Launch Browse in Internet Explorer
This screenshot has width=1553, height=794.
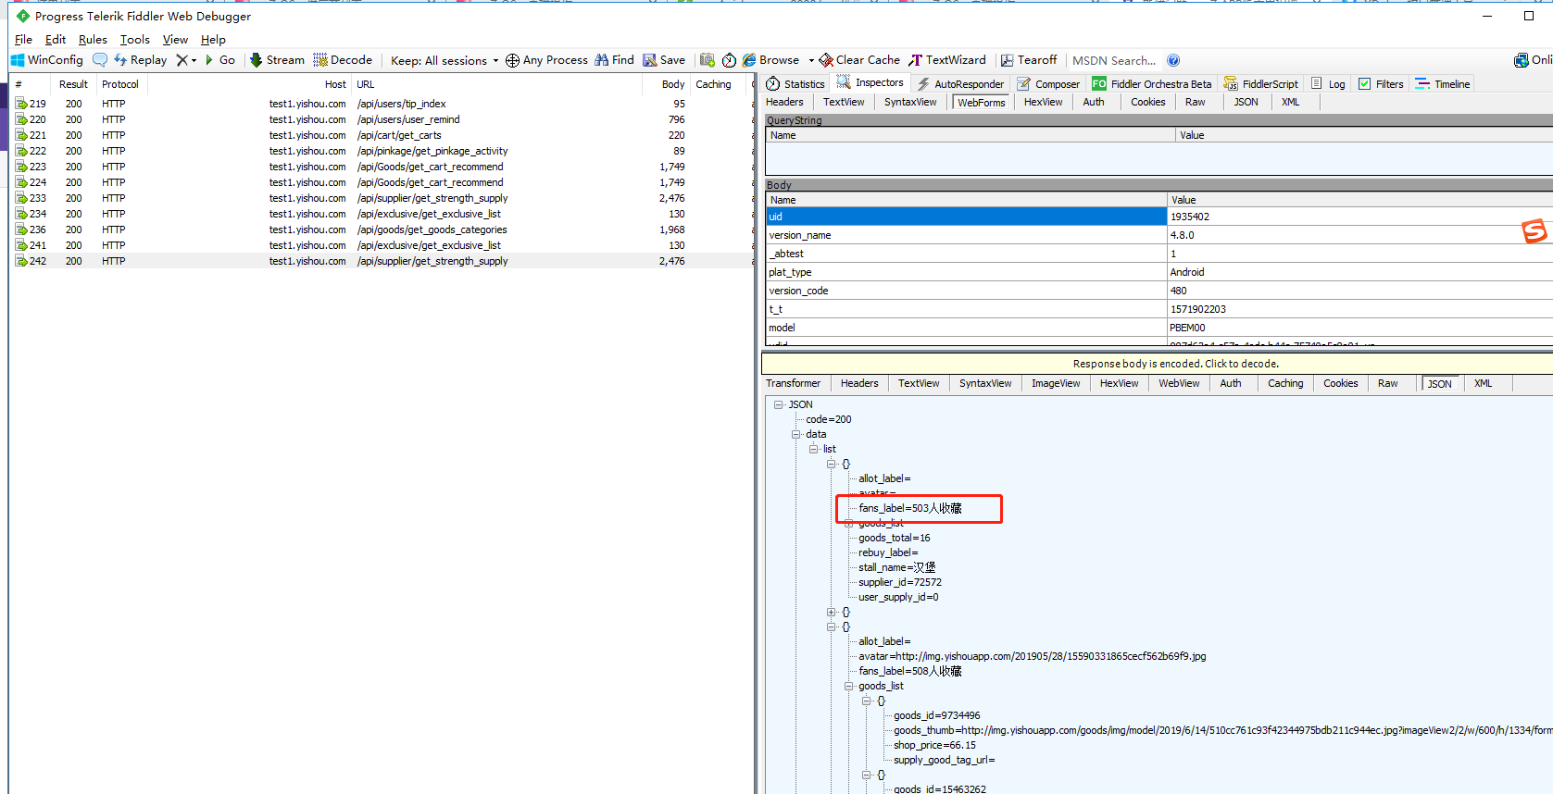[x=771, y=60]
